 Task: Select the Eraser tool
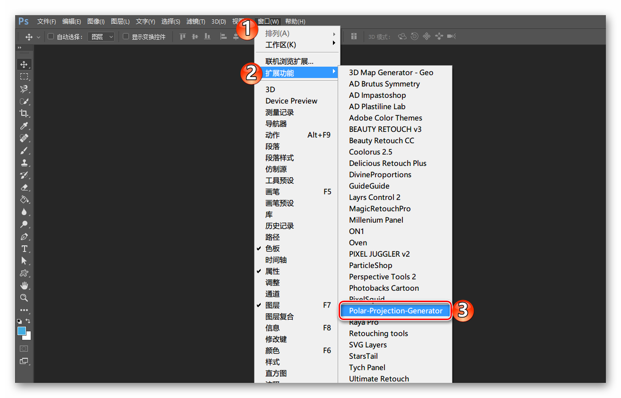(x=24, y=187)
